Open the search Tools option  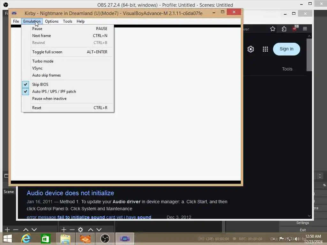pyautogui.click(x=287, y=69)
